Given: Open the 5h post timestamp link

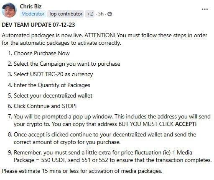Looking at the screenshot, I should click(101, 14).
